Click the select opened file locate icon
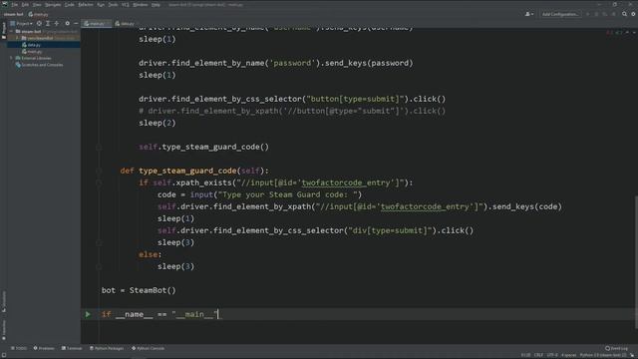 pyautogui.click(x=39, y=24)
